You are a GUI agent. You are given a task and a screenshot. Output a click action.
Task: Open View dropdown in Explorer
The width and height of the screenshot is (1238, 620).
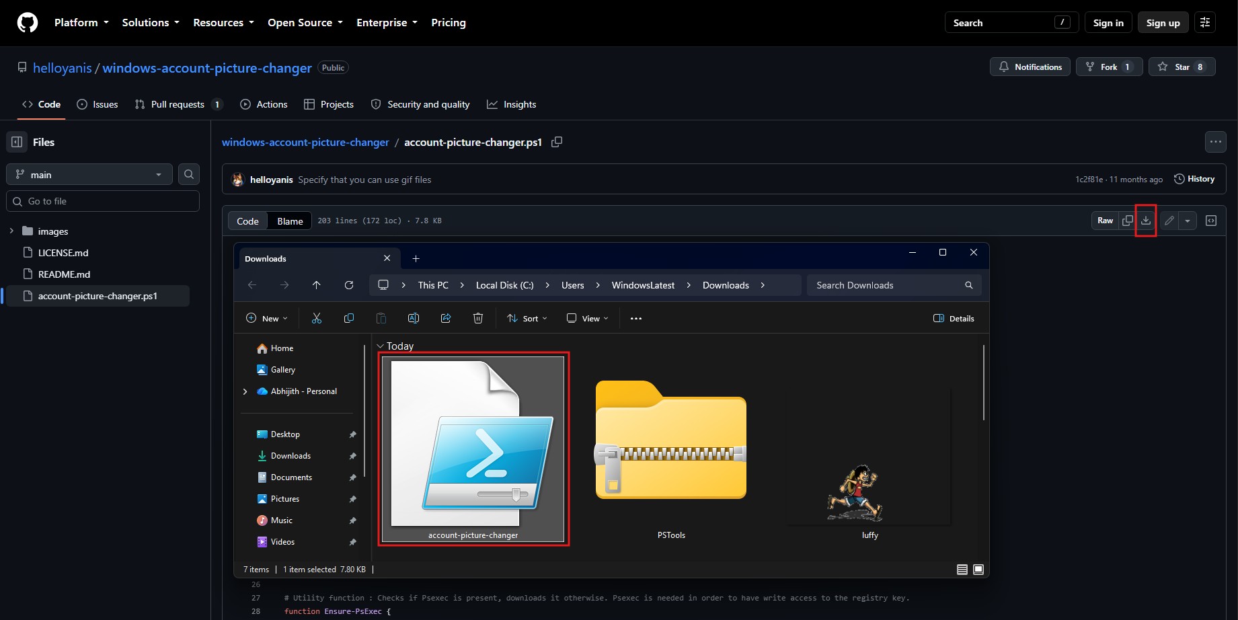click(588, 318)
